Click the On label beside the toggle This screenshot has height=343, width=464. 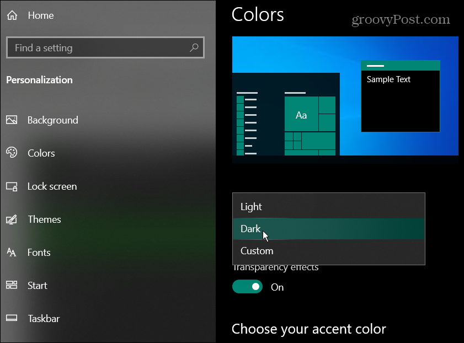point(277,287)
